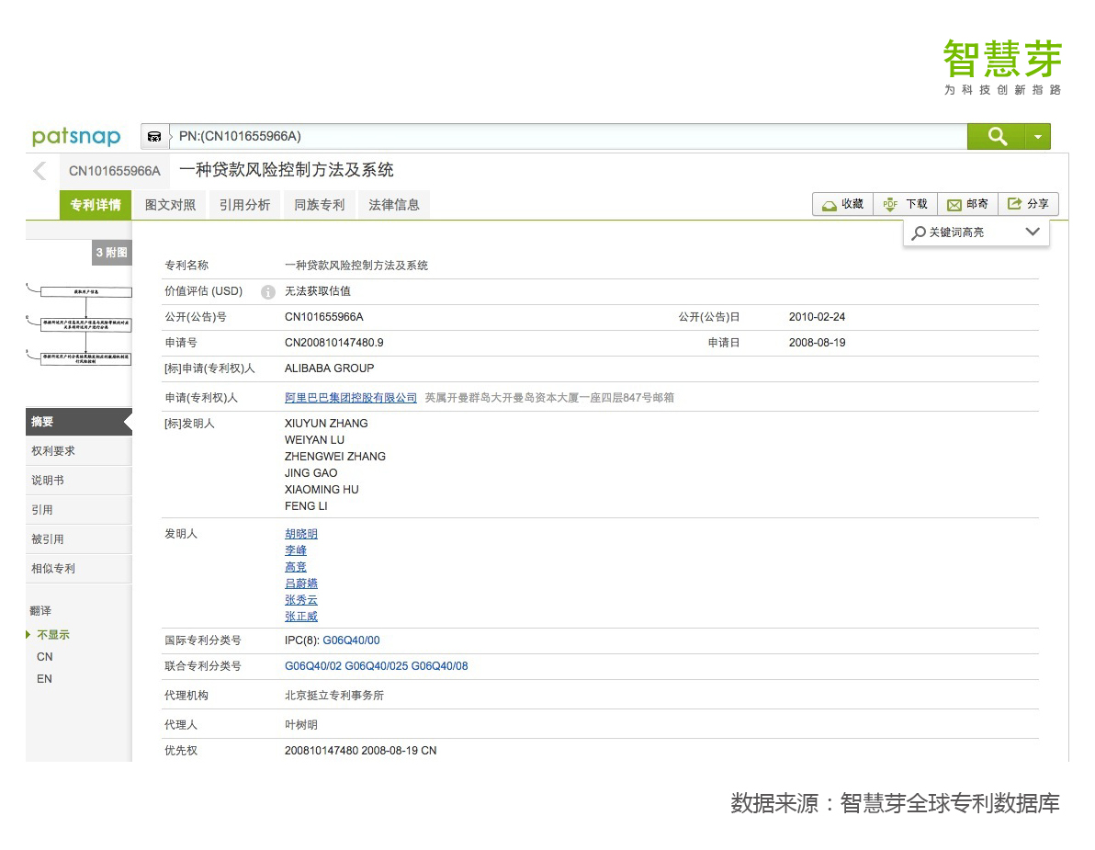This screenshot has width=1095, height=850.
Task: Select EN translation option
Action: pos(45,679)
